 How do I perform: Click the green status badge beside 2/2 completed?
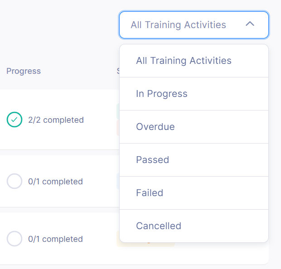118,111
